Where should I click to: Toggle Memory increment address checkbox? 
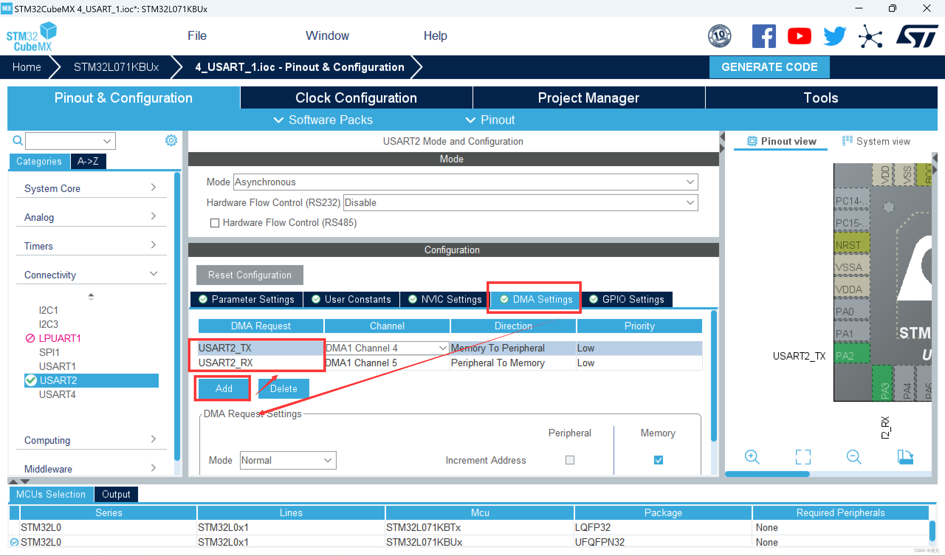click(658, 460)
